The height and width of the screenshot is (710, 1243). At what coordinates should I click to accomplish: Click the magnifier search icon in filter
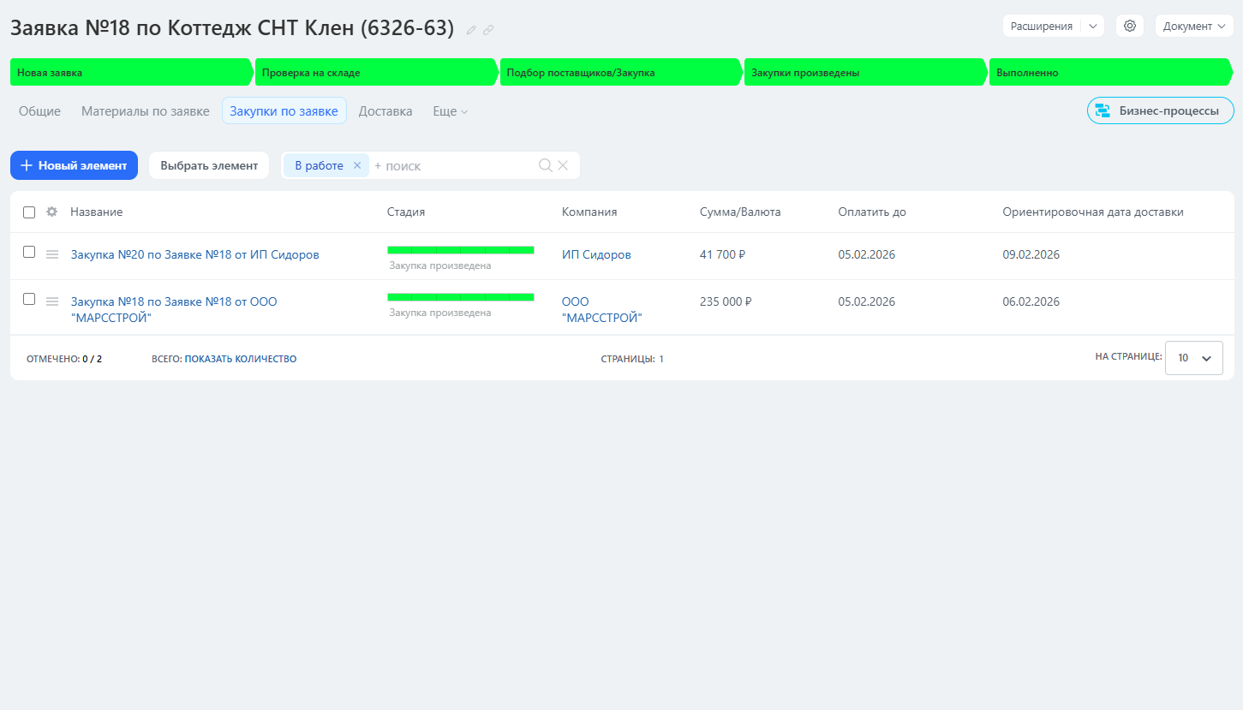[x=545, y=165]
